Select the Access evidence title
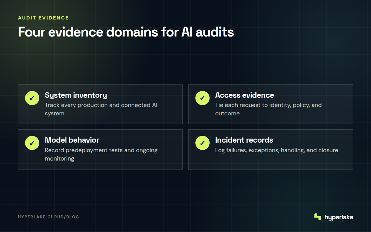 [245, 95]
